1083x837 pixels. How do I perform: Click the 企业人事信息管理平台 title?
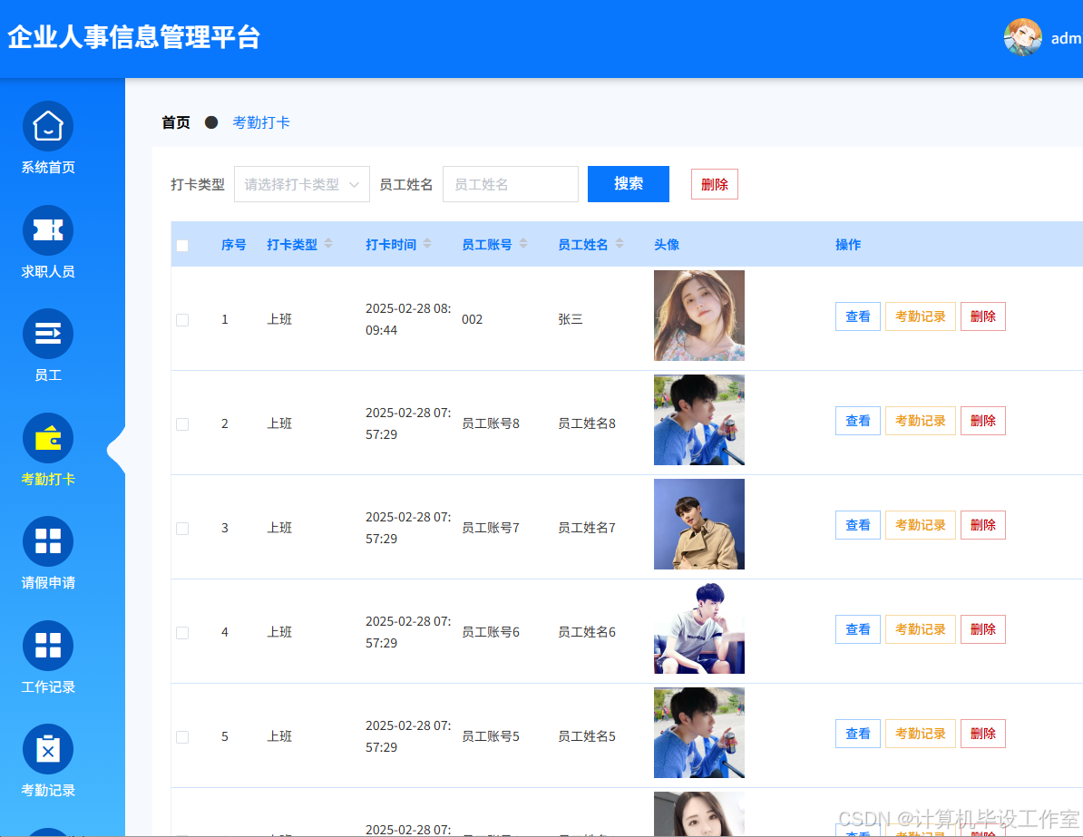(x=134, y=37)
